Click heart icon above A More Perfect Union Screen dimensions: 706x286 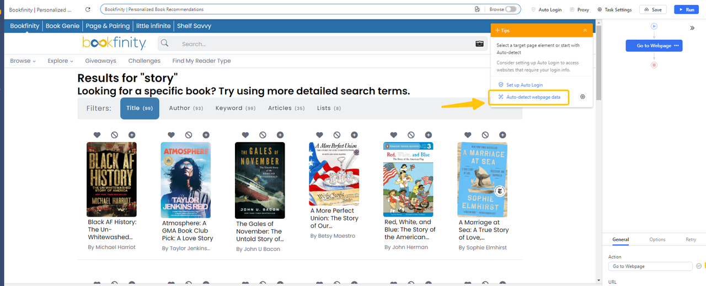pyautogui.click(x=319, y=134)
